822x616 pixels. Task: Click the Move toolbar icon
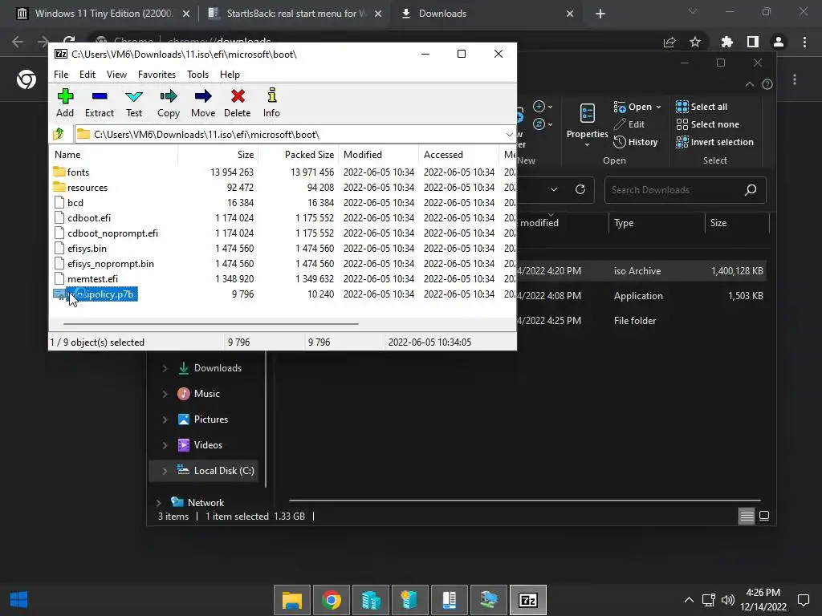203,103
